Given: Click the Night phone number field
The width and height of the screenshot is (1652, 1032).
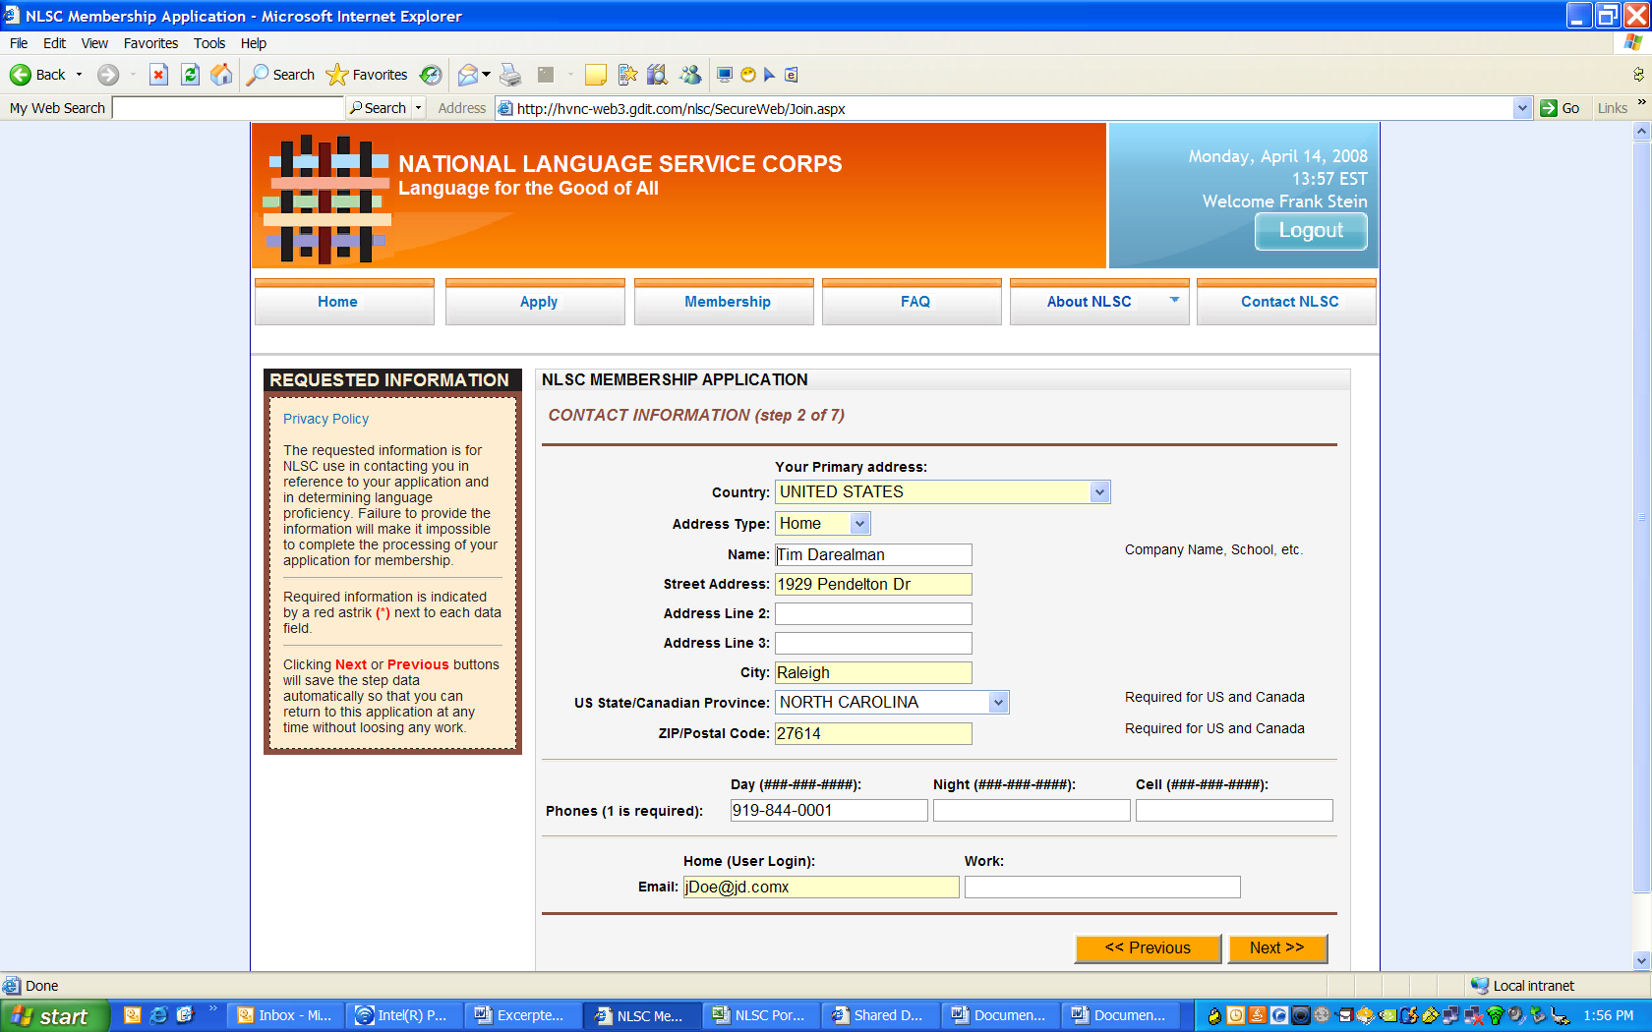Looking at the screenshot, I should coord(1032,811).
